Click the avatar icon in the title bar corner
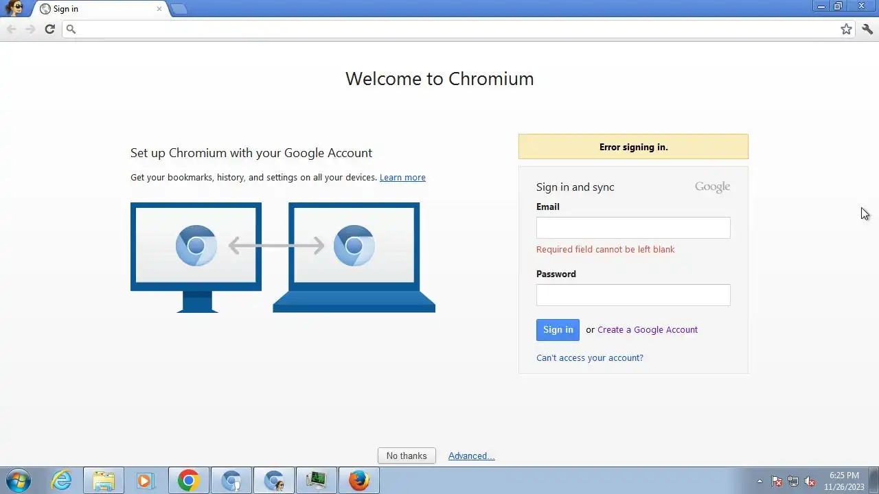Viewport: 879px width, 494px height. point(14,8)
